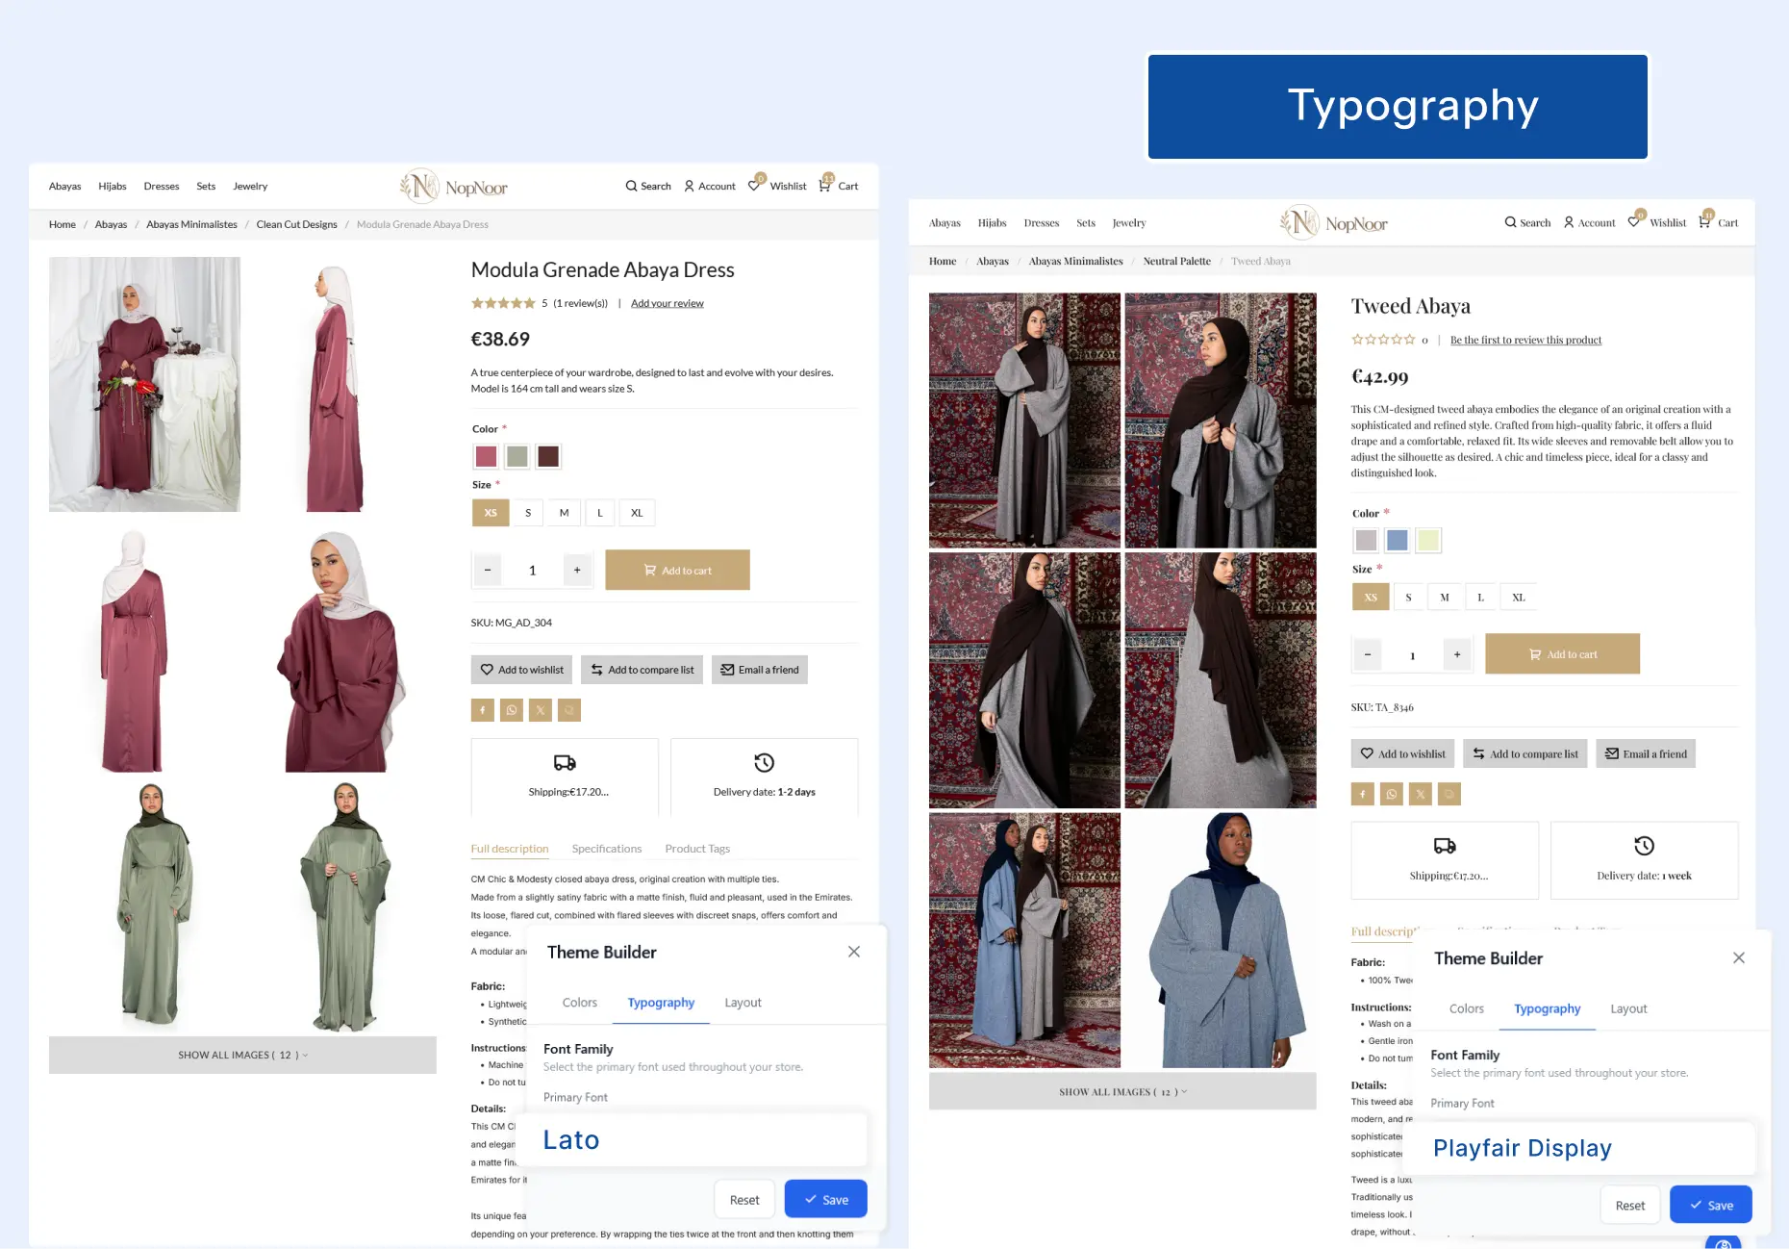Share Tweed Abaya on Facebook

tap(1362, 794)
